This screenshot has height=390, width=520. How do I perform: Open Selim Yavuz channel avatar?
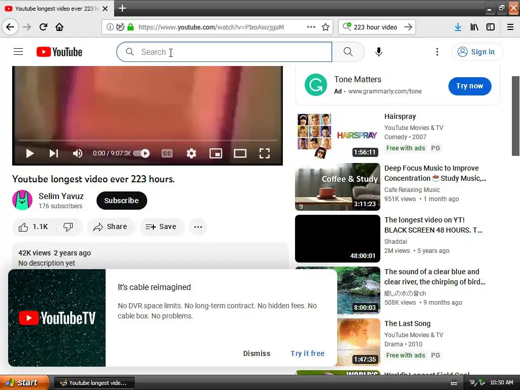click(x=22, y=200)
